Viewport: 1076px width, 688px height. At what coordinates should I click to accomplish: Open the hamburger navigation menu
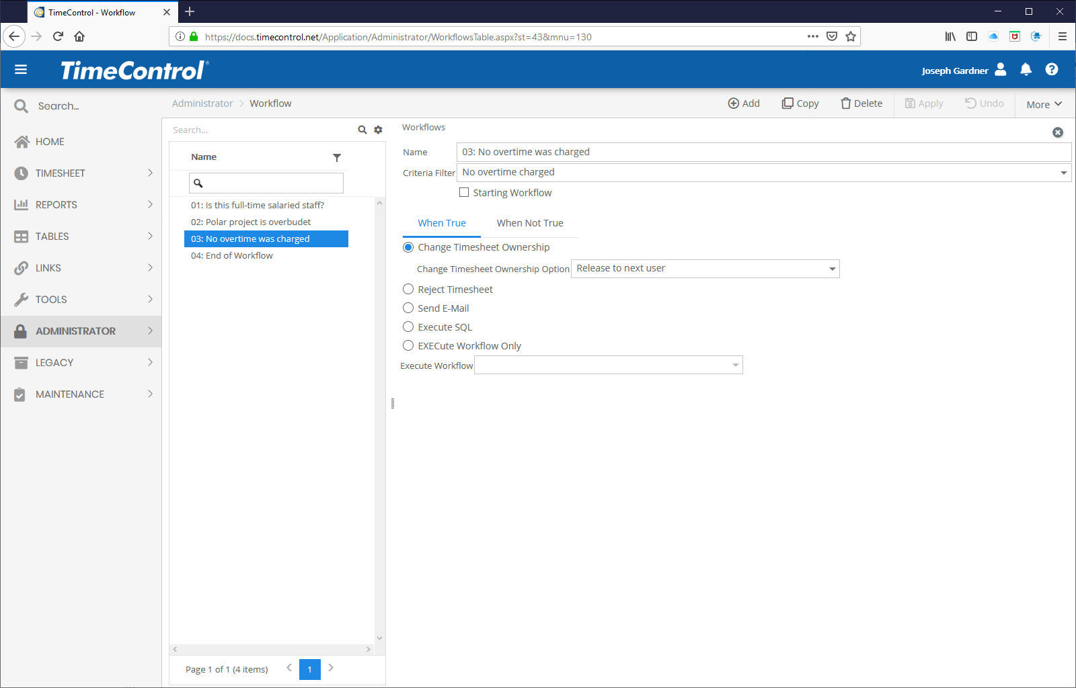pos(21,70)
